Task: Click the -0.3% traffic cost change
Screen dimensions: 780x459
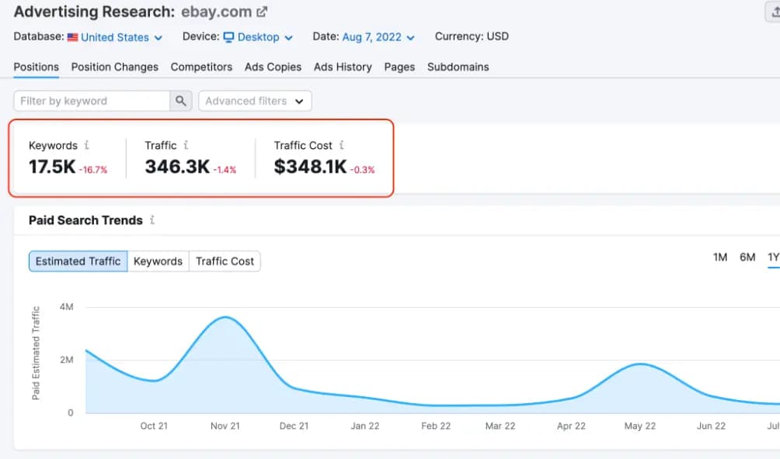Action: (362, 171)
